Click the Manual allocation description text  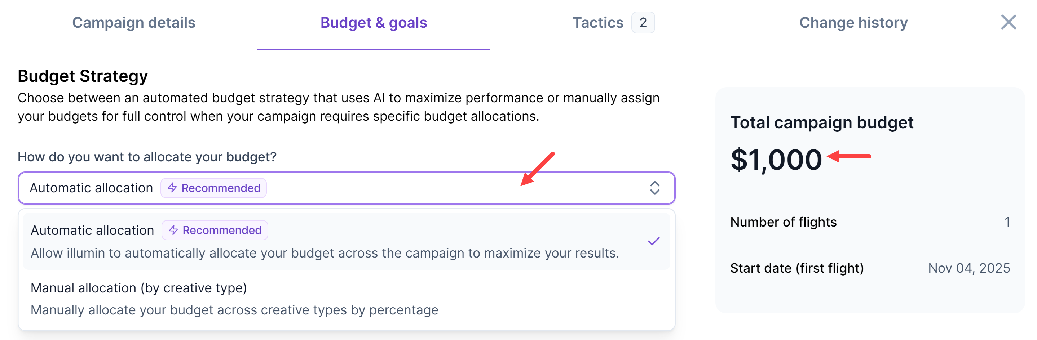[x=234, y=310]
